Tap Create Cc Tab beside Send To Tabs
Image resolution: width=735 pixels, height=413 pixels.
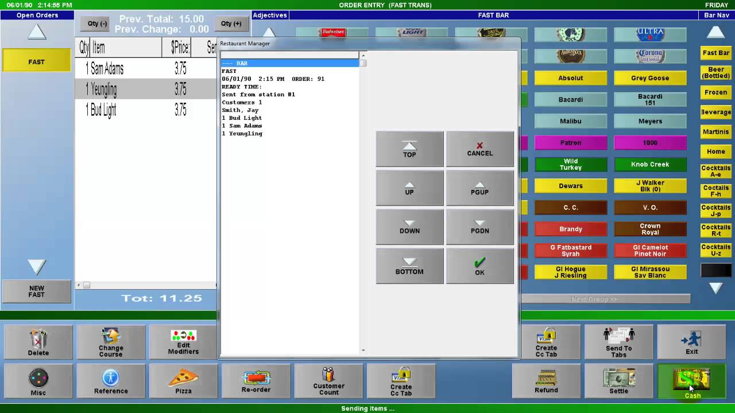click(546, 342)
